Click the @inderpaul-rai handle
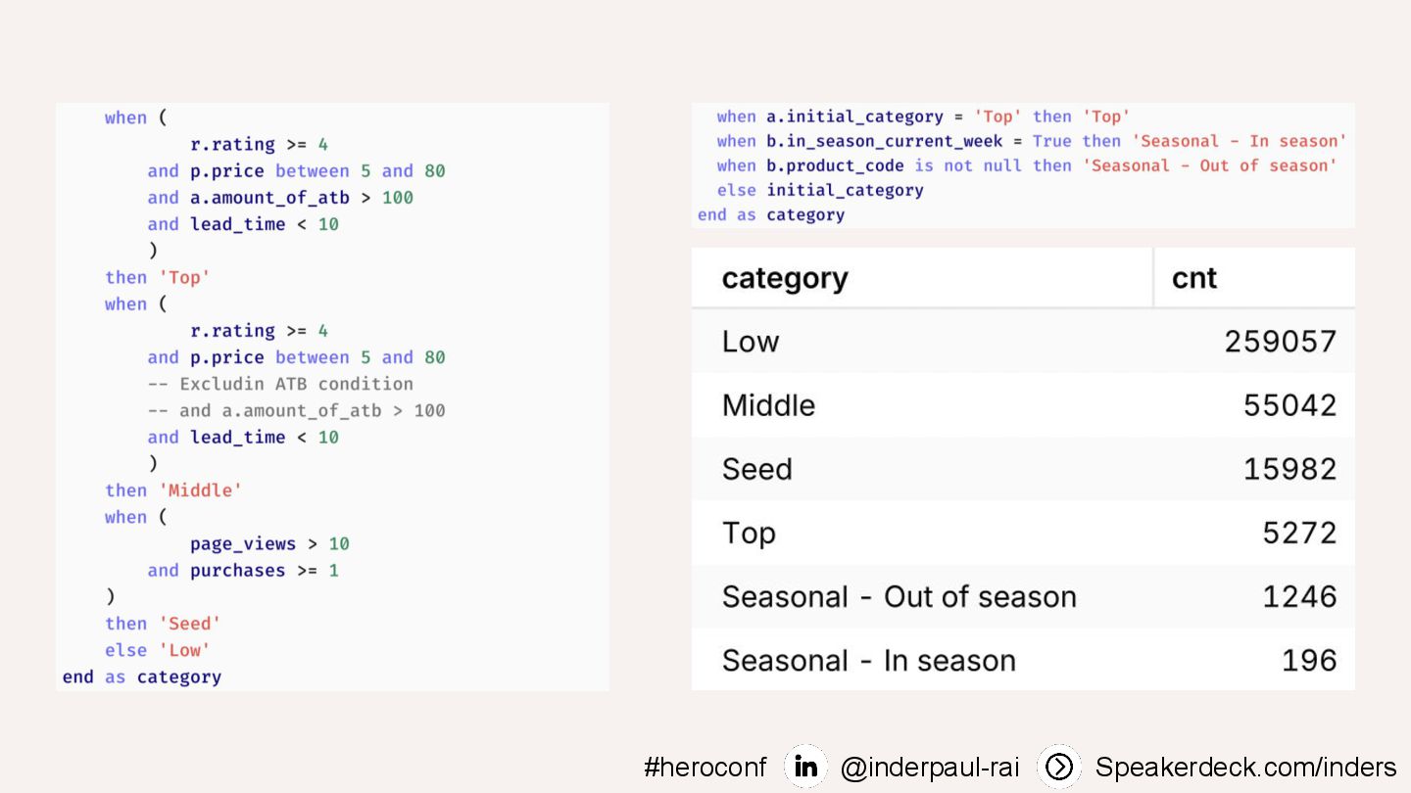Image resolution: width=1411 pixels, height=793 pixels. point(929,767)
